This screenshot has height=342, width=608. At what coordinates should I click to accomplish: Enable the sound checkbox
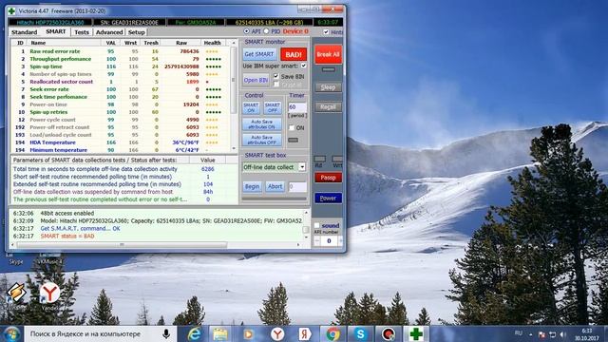(x=316, y=225)
